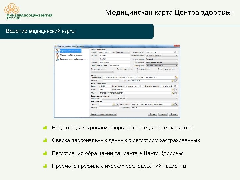The image size is (240, 180).
Task: Select the personal information section icon
Action: point(58,51)
